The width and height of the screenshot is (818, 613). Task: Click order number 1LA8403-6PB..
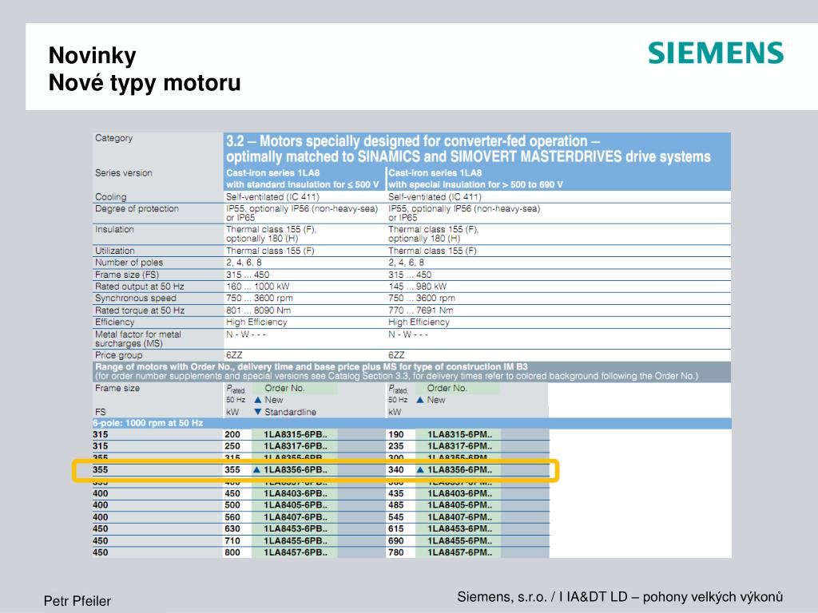[296, 493]
